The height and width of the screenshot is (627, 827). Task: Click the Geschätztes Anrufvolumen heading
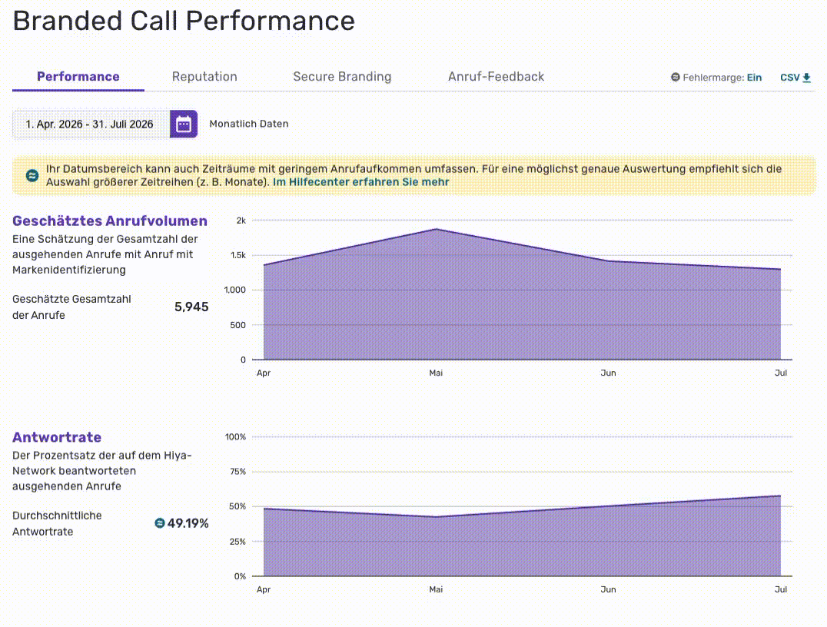point(110,221)
